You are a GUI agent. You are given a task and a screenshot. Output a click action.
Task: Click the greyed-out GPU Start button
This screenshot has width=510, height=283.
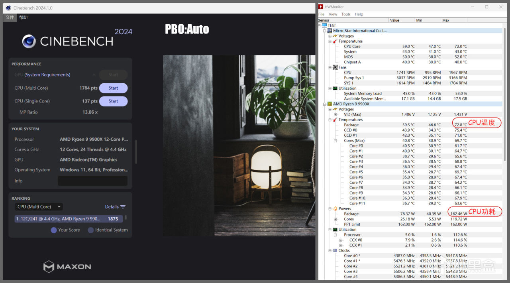[113, 75]
